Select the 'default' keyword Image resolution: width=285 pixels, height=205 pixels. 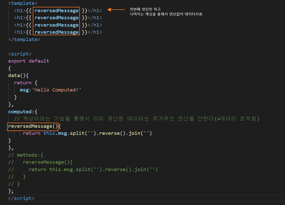[x=39, y=61]
